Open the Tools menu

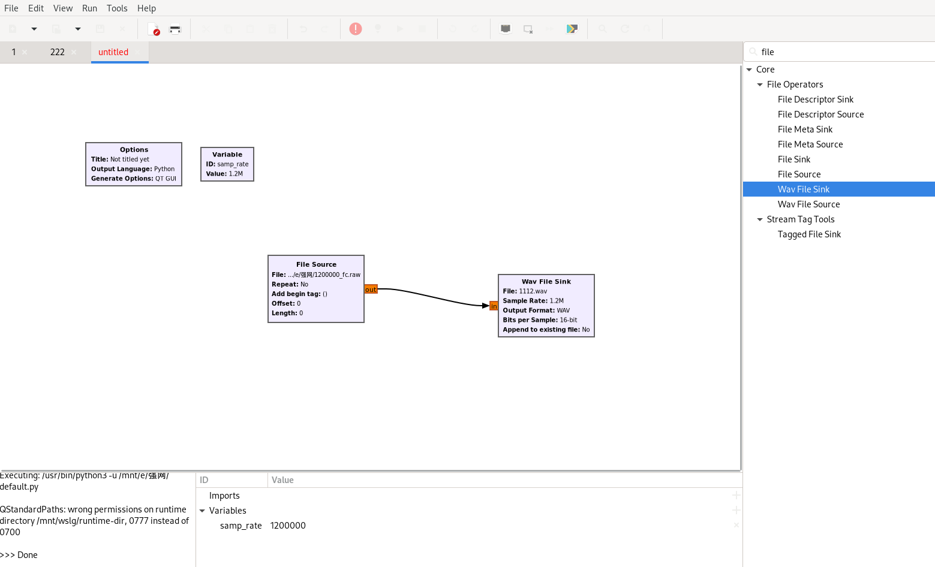[x=117, y=8]
